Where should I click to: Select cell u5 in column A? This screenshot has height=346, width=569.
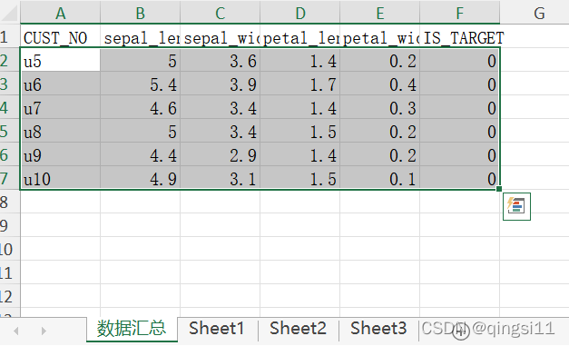tap(60, 60)
